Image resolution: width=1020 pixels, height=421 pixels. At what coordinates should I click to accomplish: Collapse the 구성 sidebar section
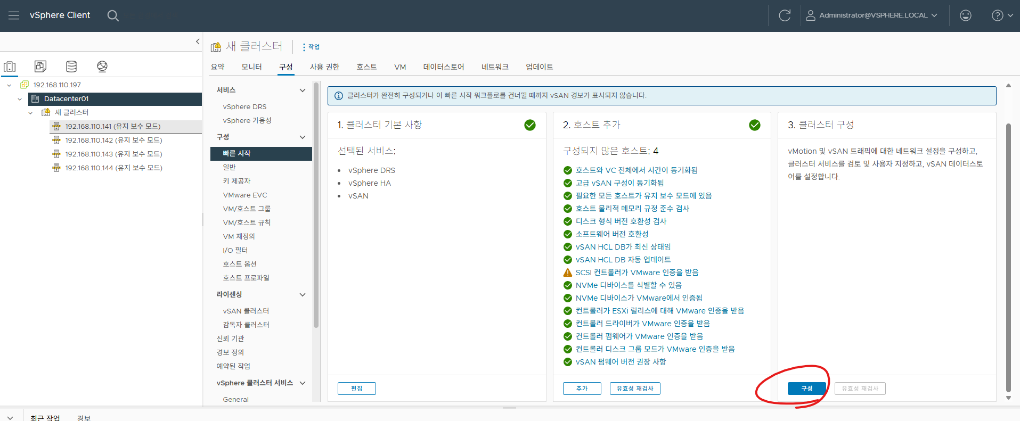point(303,137)
